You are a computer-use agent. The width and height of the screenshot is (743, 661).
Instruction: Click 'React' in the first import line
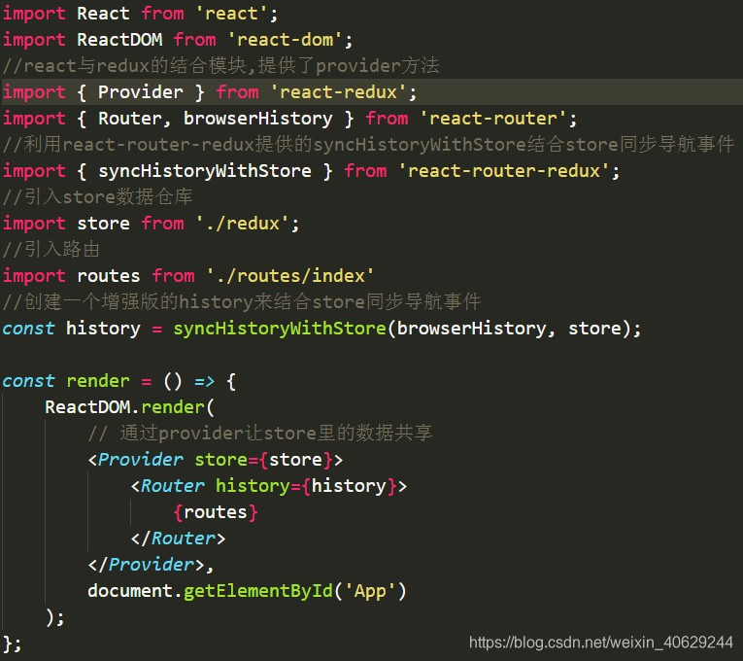point(103,14)
